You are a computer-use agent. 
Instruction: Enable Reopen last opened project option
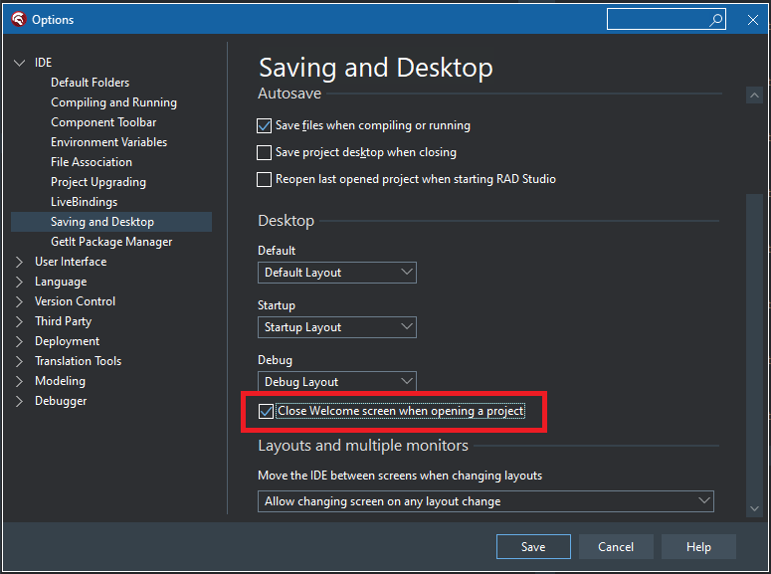(x=264, y=179)
